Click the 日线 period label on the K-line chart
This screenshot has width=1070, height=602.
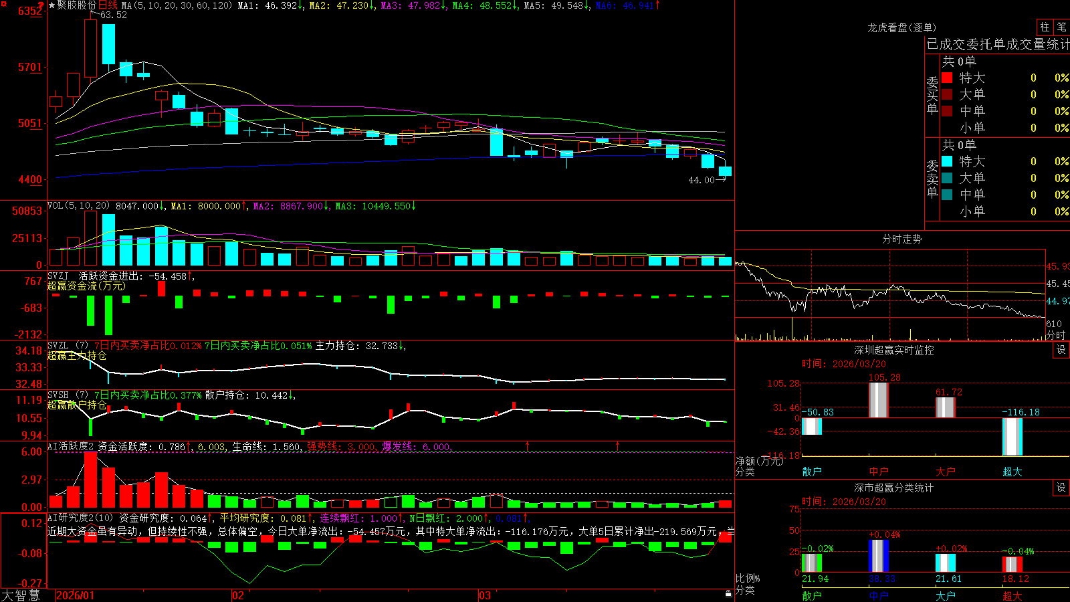(108, 5)
